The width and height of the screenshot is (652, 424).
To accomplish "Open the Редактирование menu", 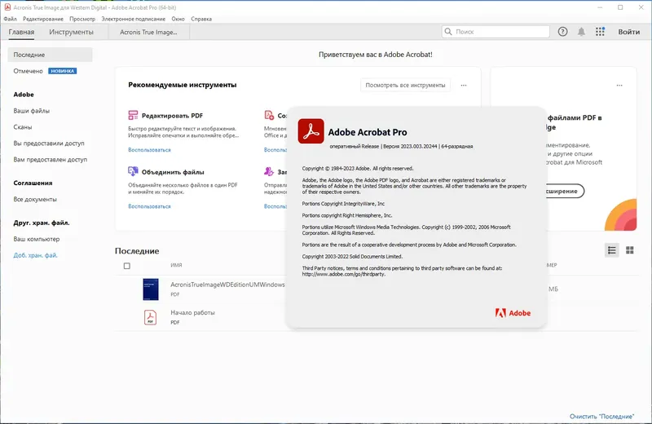I will click(x=43, y=19).
